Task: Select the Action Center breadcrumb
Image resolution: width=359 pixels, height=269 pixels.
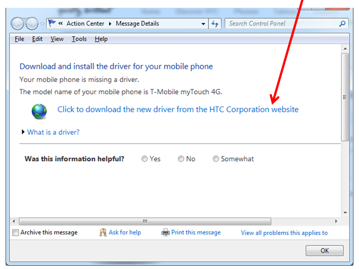Action: (85, 23)
